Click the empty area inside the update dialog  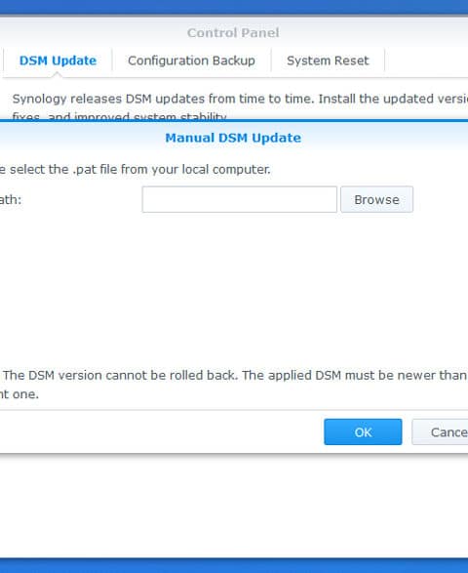234,289
